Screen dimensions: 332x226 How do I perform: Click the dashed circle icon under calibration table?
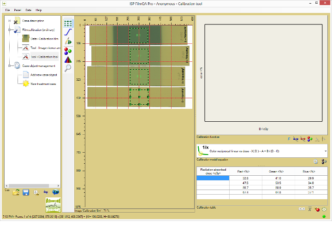pyautogui.click(x=324, y=209)
